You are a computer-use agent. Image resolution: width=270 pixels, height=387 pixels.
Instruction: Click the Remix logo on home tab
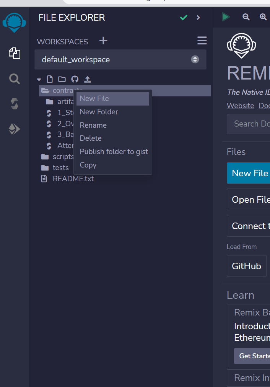tap(241, 46)
